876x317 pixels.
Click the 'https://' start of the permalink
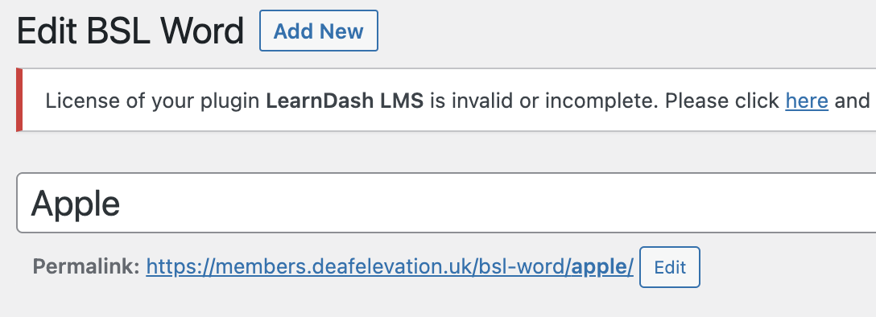[x=180, y=267]
